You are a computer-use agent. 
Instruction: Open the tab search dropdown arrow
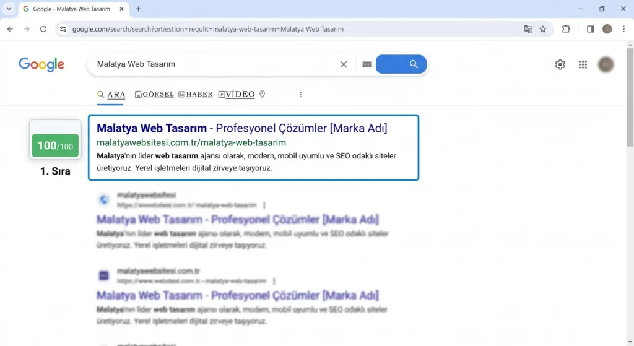coord(9,9)
